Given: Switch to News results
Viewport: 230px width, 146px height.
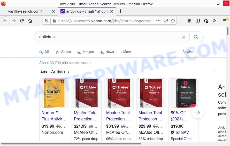Looking at the screenshot, I should (107, 52).
